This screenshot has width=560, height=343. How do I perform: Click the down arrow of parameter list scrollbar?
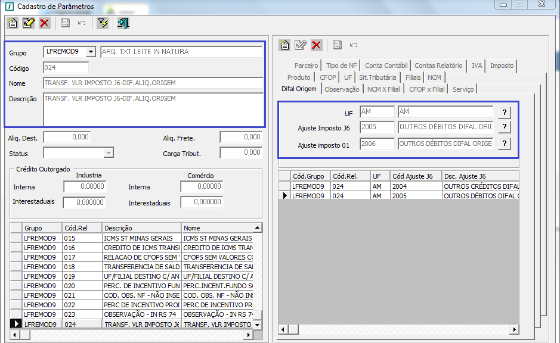click(x=258, y=325)
